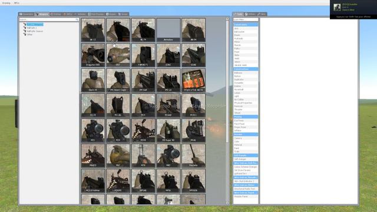Choose the M82 sniper rifle
The height and width of the screenshot is (212, 377).
click(168, 155)
